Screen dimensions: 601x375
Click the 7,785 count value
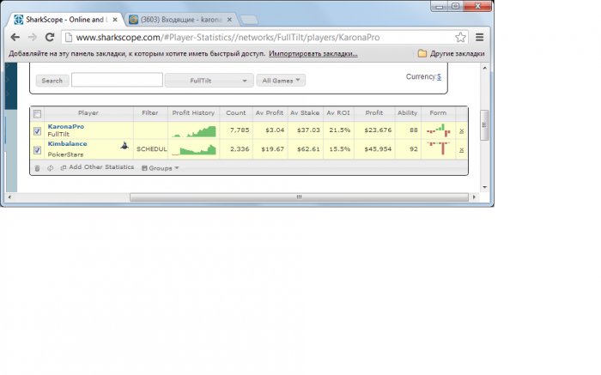coord(240,130)
